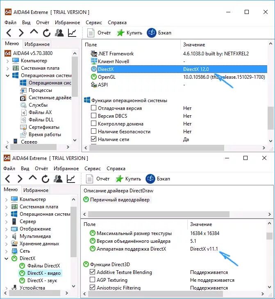This screenshot has width=275, height=299.
Task: Open Сертификаты in the top window tree
Action: pos(44,127)
